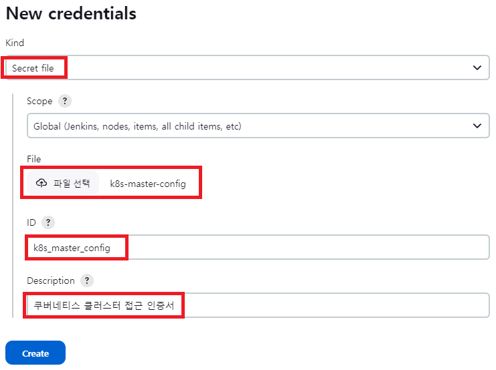Click the 'New credentials' page heading

click(71, 13)
